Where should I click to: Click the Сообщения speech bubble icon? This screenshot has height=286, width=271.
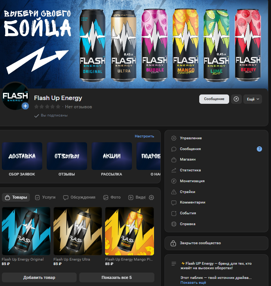point(174,149)
